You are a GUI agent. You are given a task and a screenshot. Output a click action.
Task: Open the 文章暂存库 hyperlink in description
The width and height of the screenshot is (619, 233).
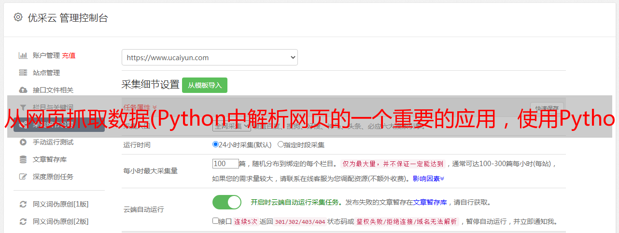[x=430, y=203]
